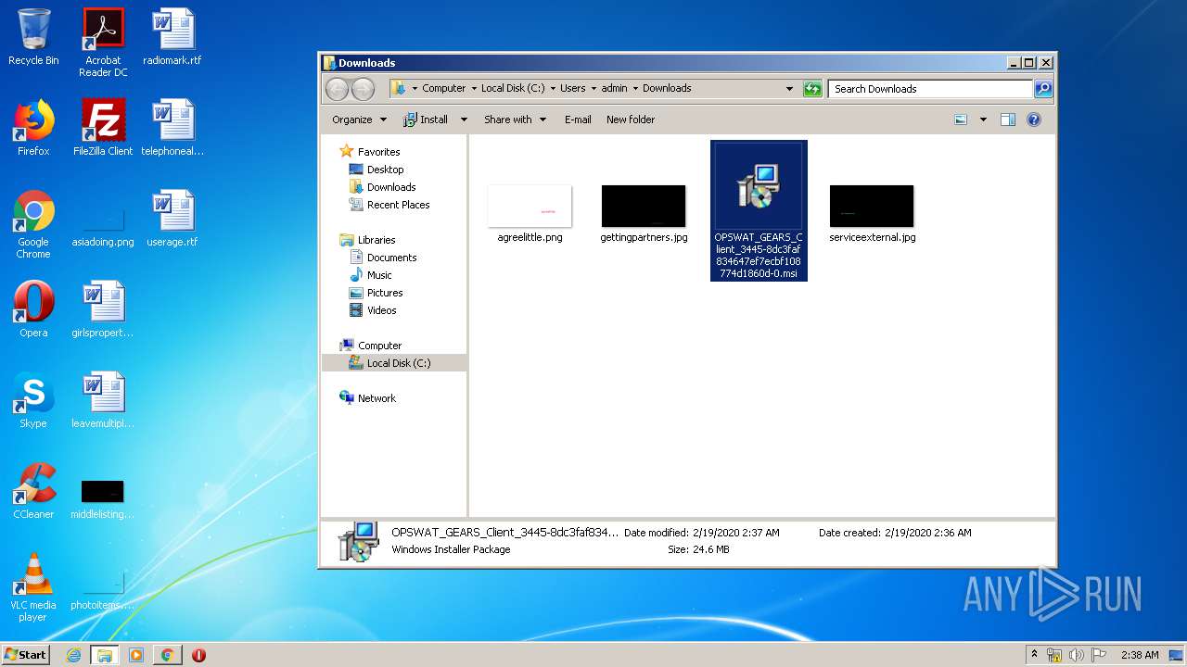Open Windows Media Player from taskbar

click(x=136, y=655)
